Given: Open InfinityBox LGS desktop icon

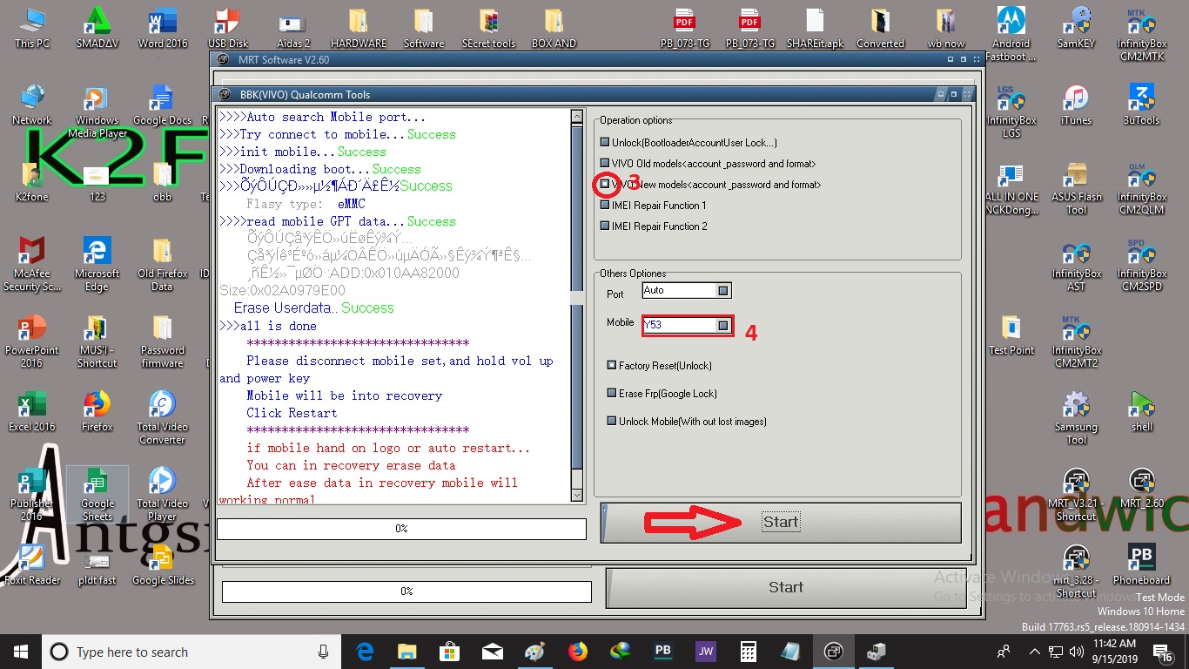Looking at the screenshot, I should [x=1011, y=110].
